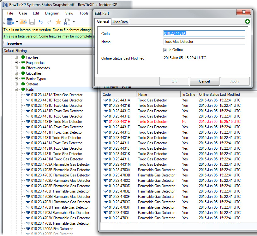Expand the Priorities tree node
257x236 pixels.
pos(16,57)
